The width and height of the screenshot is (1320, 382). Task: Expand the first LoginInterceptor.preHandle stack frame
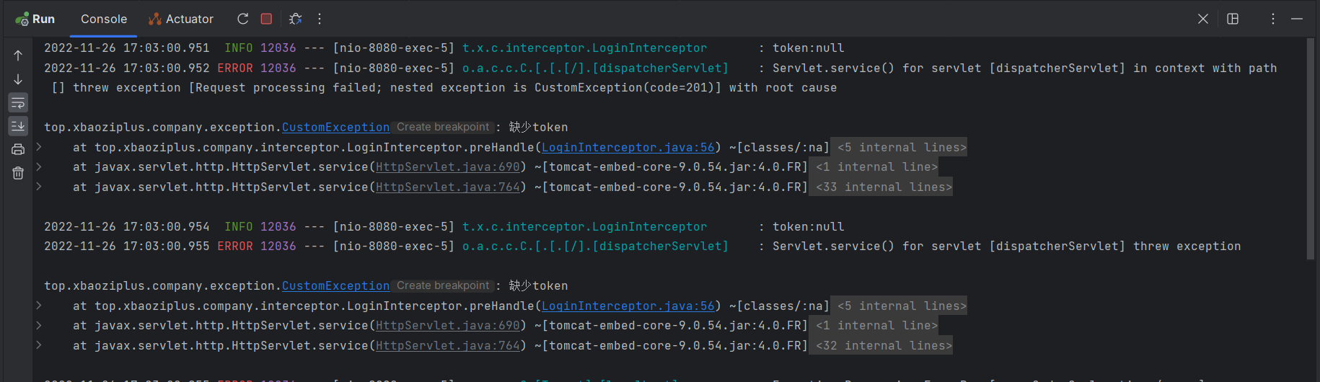(39, 147)
